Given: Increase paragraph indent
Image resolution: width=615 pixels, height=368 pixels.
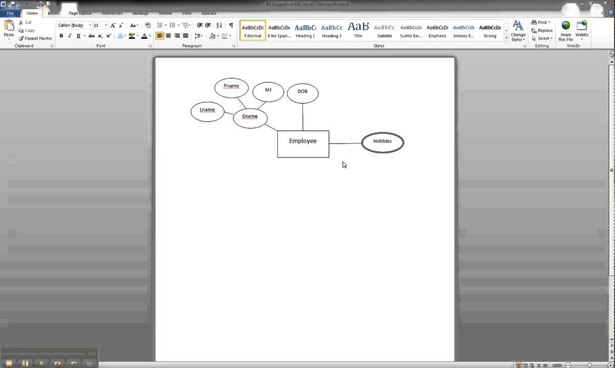Looking at the screenshot, I should [208, 25].
